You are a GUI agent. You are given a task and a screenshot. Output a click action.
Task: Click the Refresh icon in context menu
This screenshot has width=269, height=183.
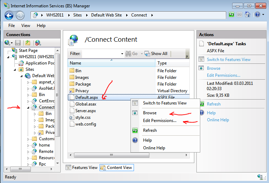[x=135, y=130]
